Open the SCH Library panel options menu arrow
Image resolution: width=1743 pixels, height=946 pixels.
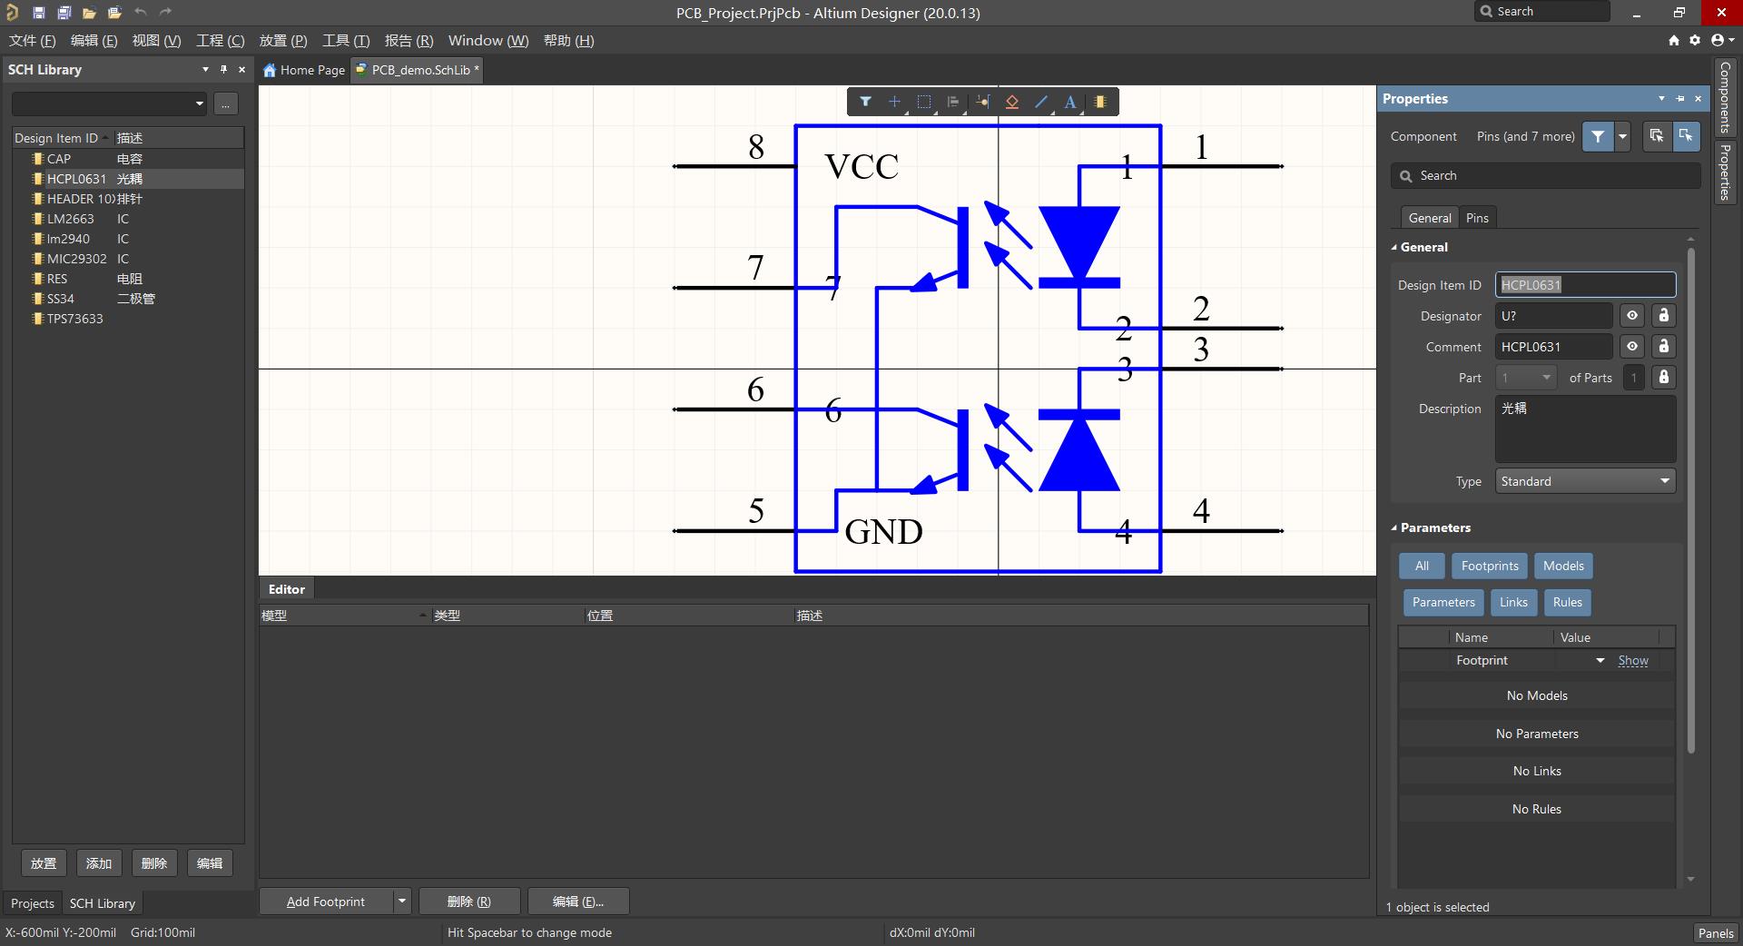pyautogui.click(x=205, y=69)
